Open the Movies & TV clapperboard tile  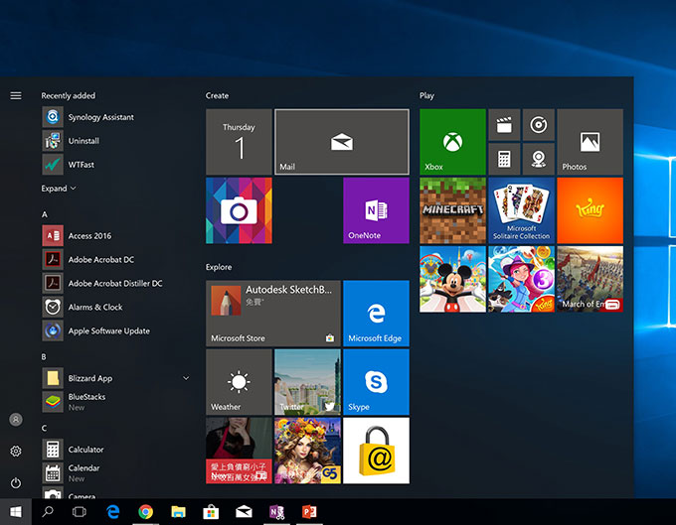(x=504, y=125)
